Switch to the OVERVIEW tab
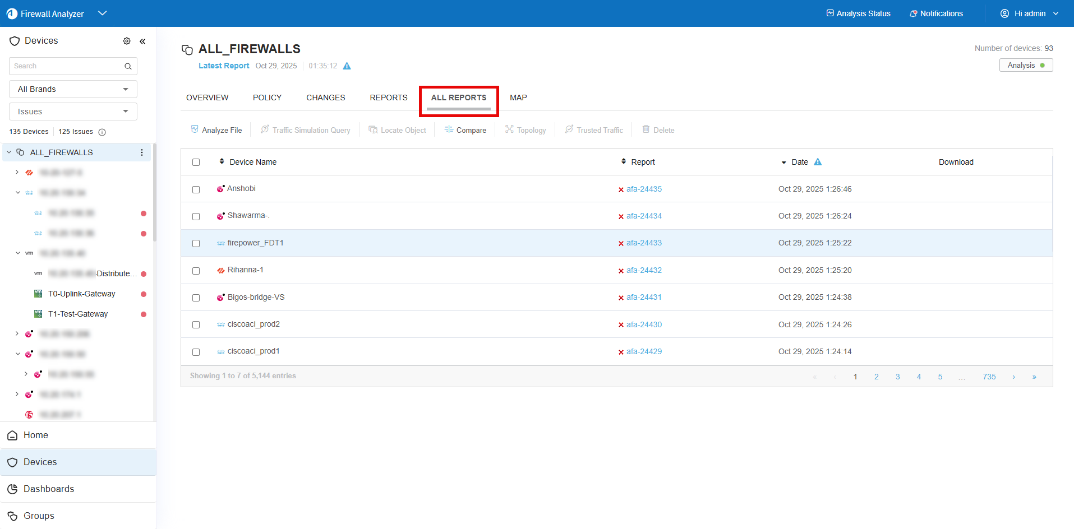Screen dimensions: 1074x529 (x=207, y=98)
